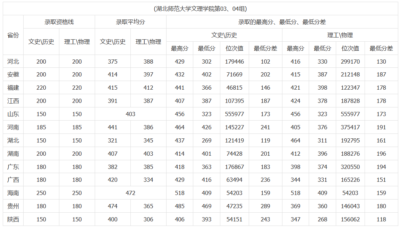This screenshot has height=228, width=400.
Task: Select the 贵州 province row label
Action: click(13, 206)
